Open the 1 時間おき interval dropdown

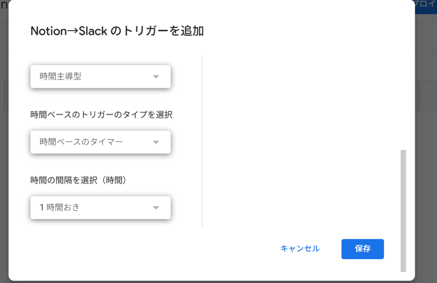[100, 208]
